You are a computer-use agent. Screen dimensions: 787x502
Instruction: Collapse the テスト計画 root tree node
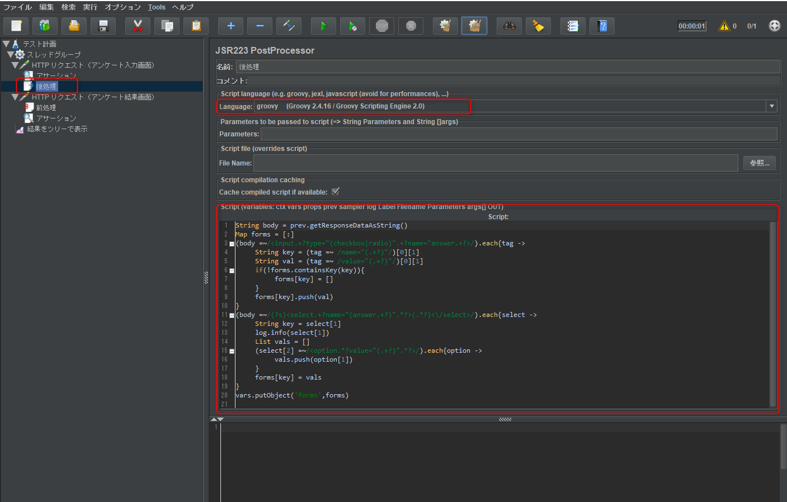tap(6, 44)
